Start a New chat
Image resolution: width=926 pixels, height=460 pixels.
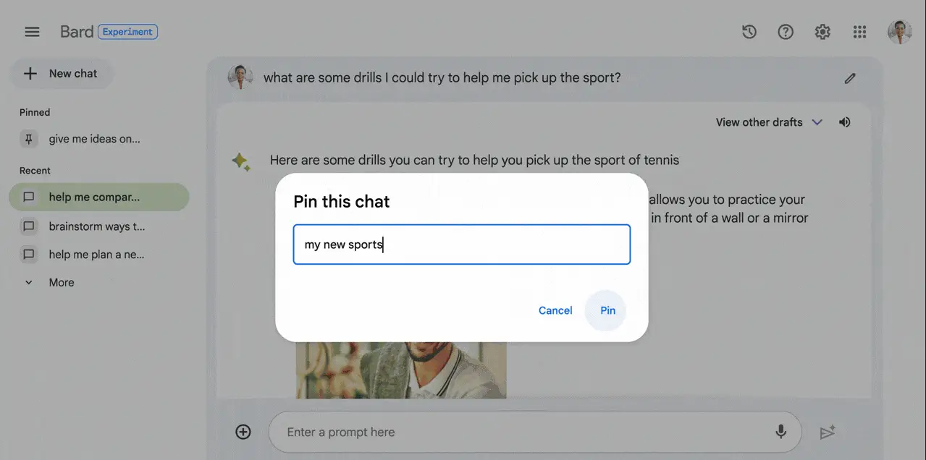tap(62, 74)
